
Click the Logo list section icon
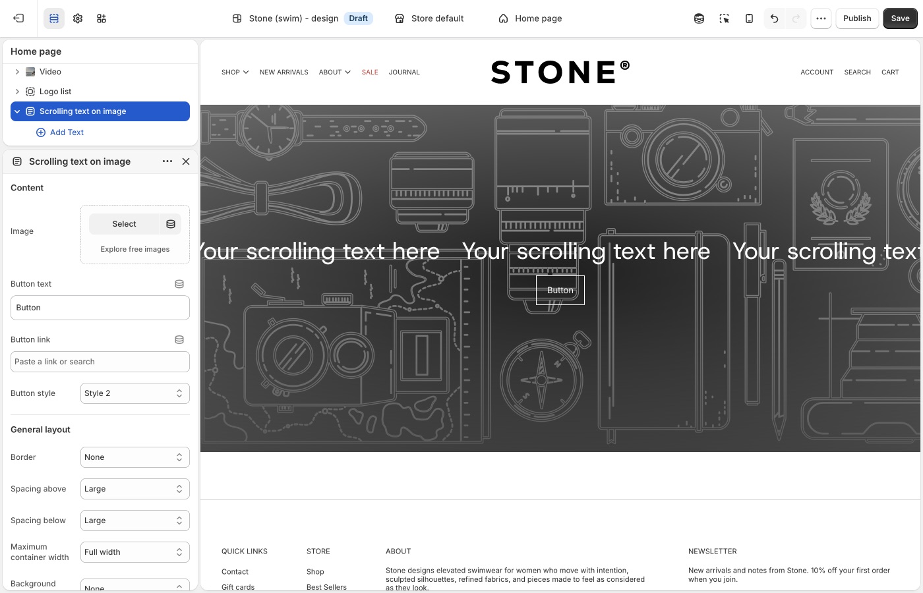[x=30, y=92]
